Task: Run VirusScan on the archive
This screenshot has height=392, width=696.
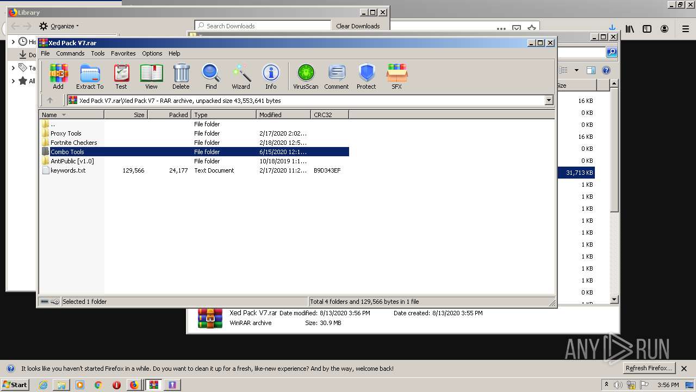Action: pos(306,76)
